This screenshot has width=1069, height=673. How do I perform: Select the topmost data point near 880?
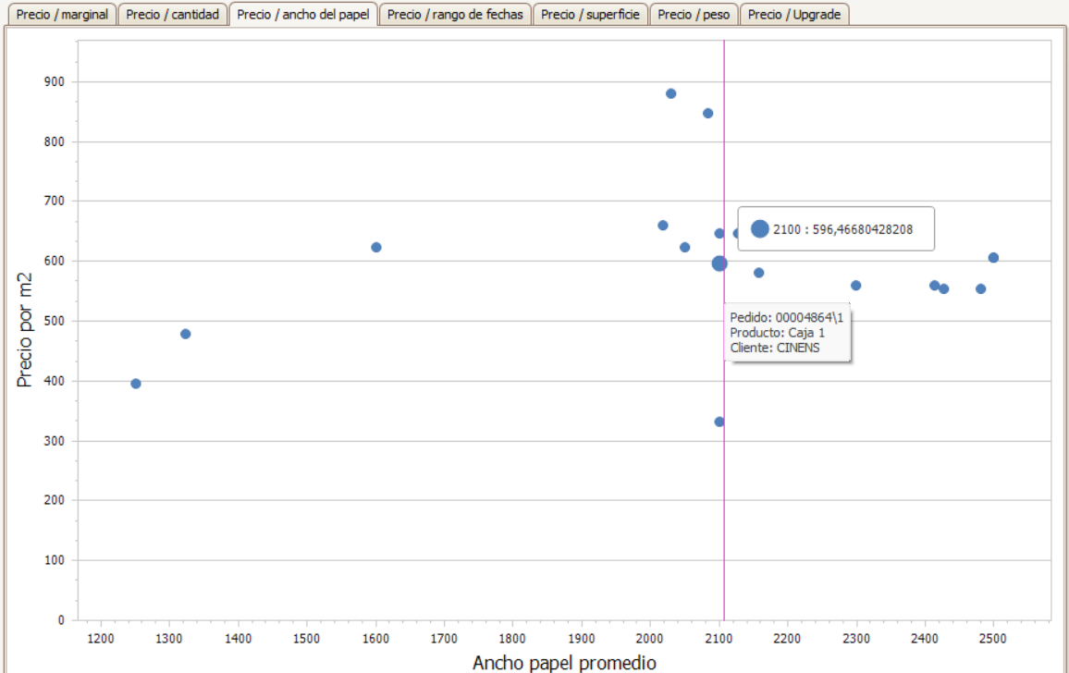(670, 93)
